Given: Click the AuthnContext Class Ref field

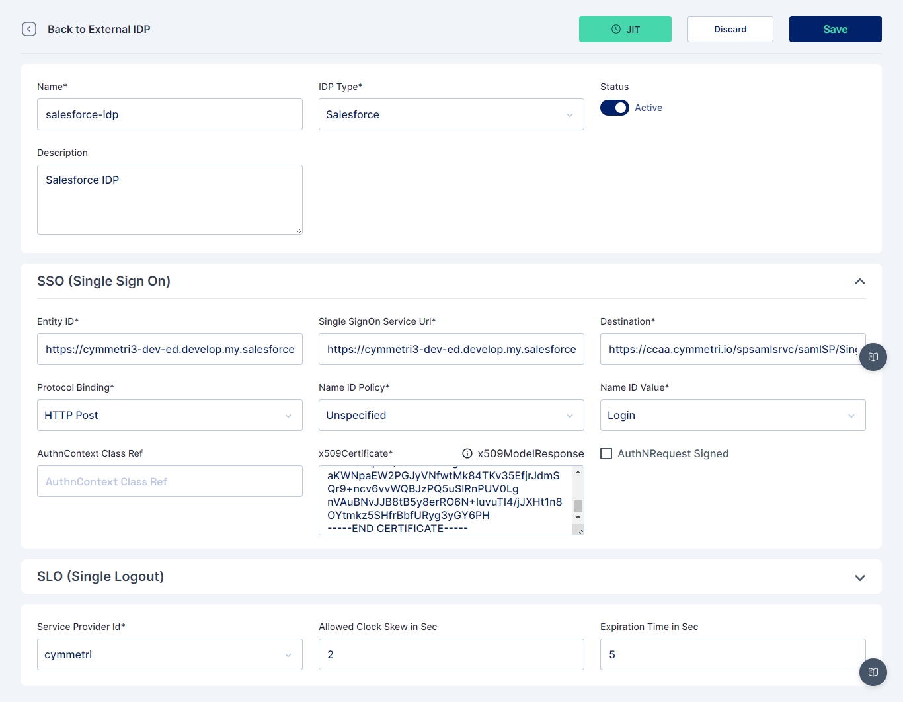Looking at the screenshot, I should (x=169, y=481).
